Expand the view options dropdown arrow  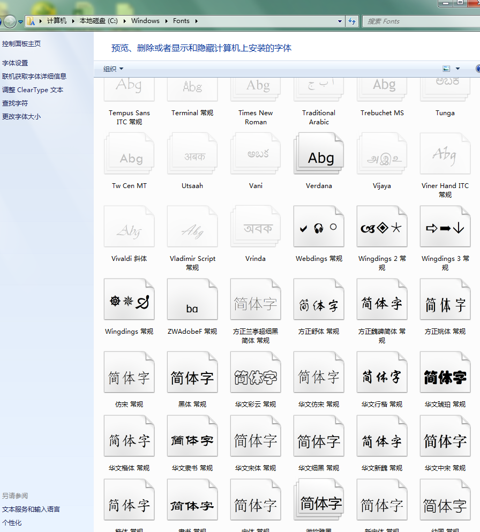pyautogui.click(x=457, y=69)
